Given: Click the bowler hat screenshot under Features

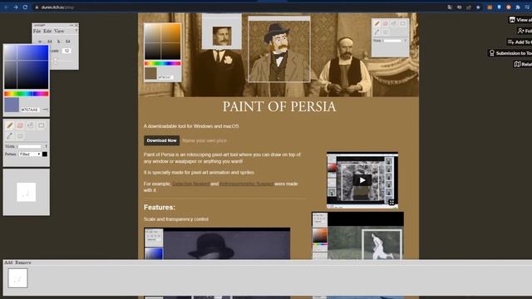Looking at the screenshot, I should 217,243.
